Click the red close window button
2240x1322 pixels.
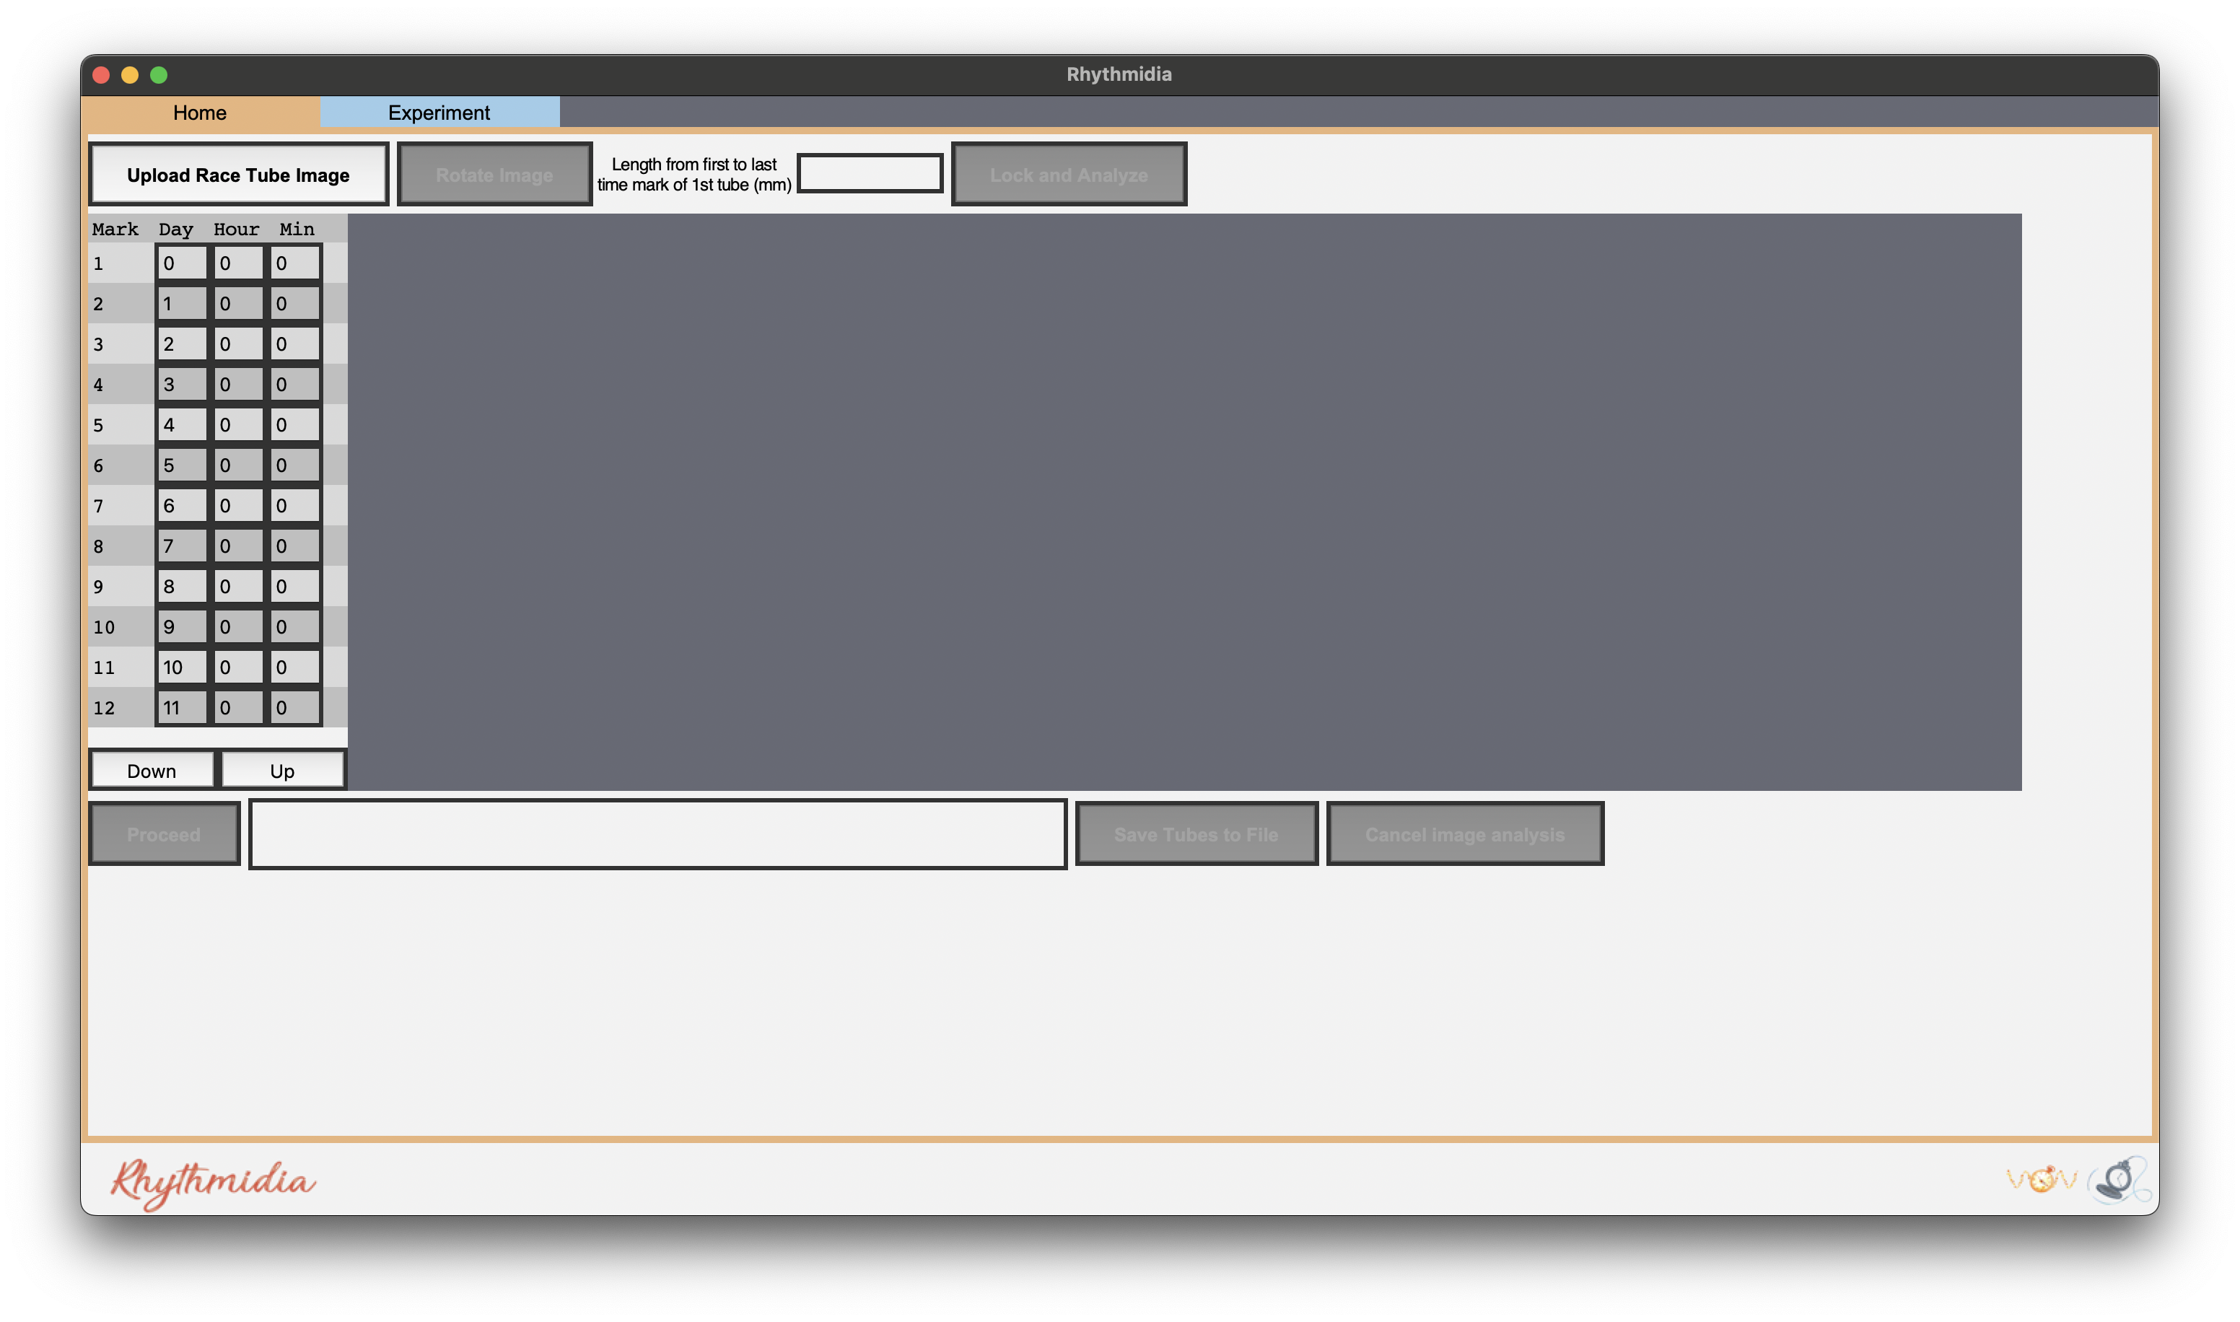(102, 75)
